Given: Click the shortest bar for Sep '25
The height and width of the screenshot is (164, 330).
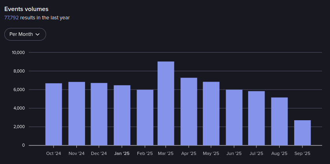Looking at the screenshot, I should [302, 133].
